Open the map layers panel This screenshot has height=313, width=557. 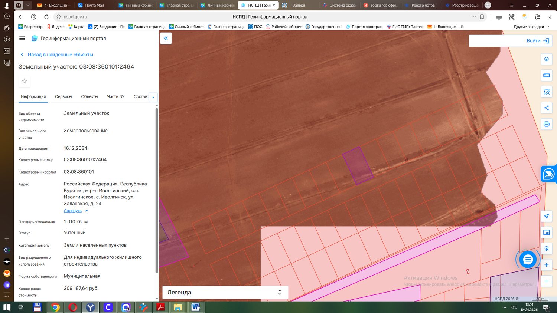547,59
